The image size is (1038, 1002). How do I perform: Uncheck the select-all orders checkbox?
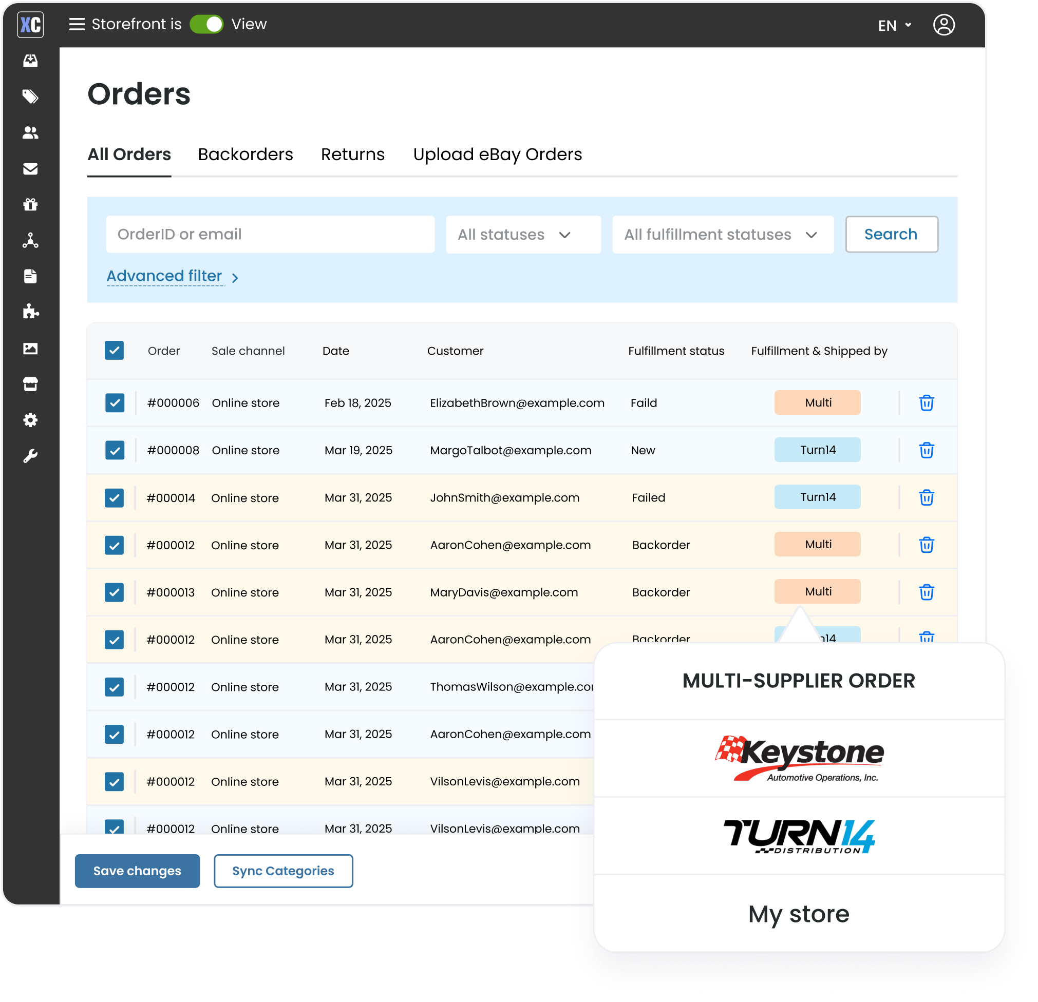pos(115,351)
